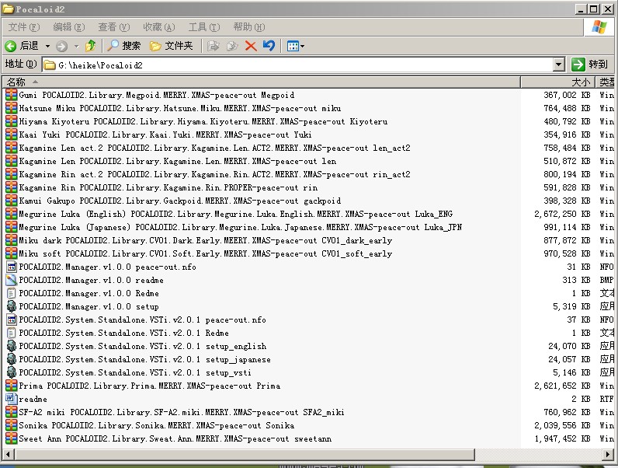Screen dimensions: 618x468
Task: Click the blue Undo arrow icon
Action: click(x=269, y=46)
